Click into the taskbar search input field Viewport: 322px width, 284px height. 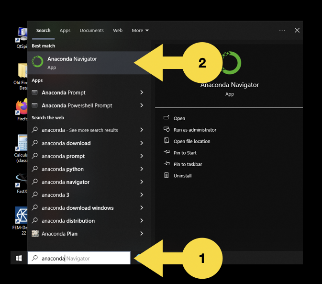click(x=79, y=258)
